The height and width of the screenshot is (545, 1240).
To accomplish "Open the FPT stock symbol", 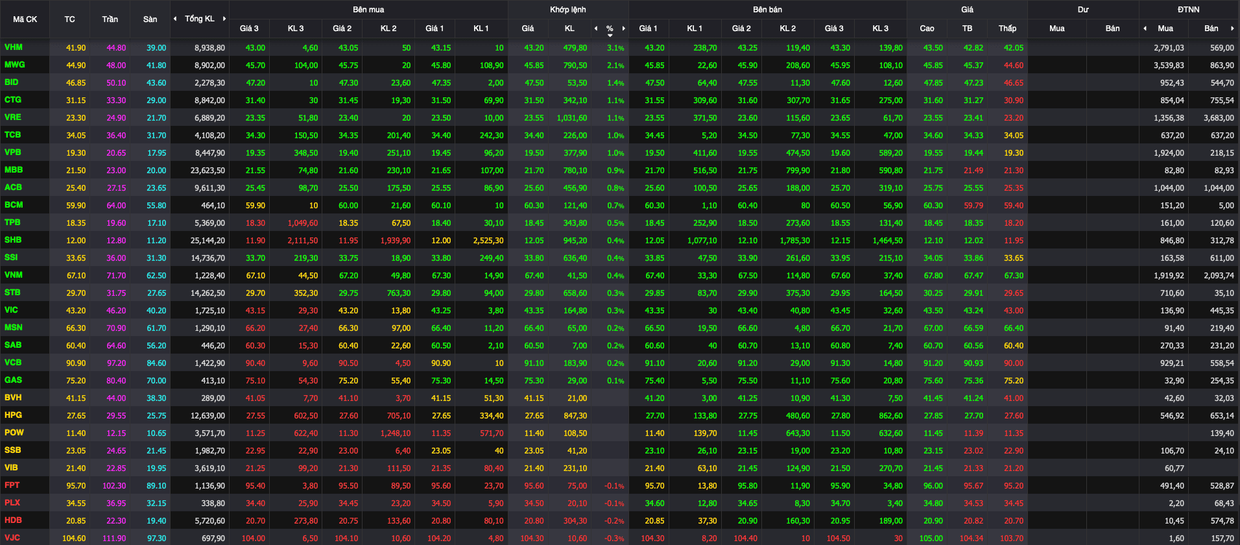I will click(12, 485).
